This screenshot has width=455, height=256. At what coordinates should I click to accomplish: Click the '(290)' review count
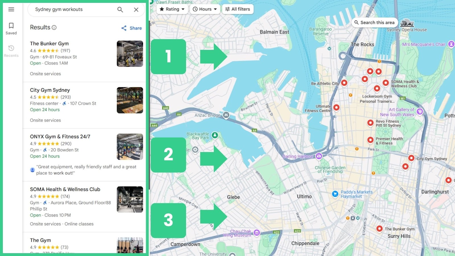(x=66, y=144)
